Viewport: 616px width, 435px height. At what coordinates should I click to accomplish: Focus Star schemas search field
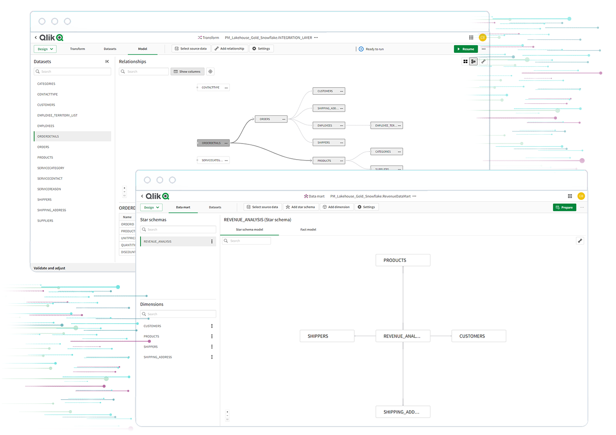(178, 230)
